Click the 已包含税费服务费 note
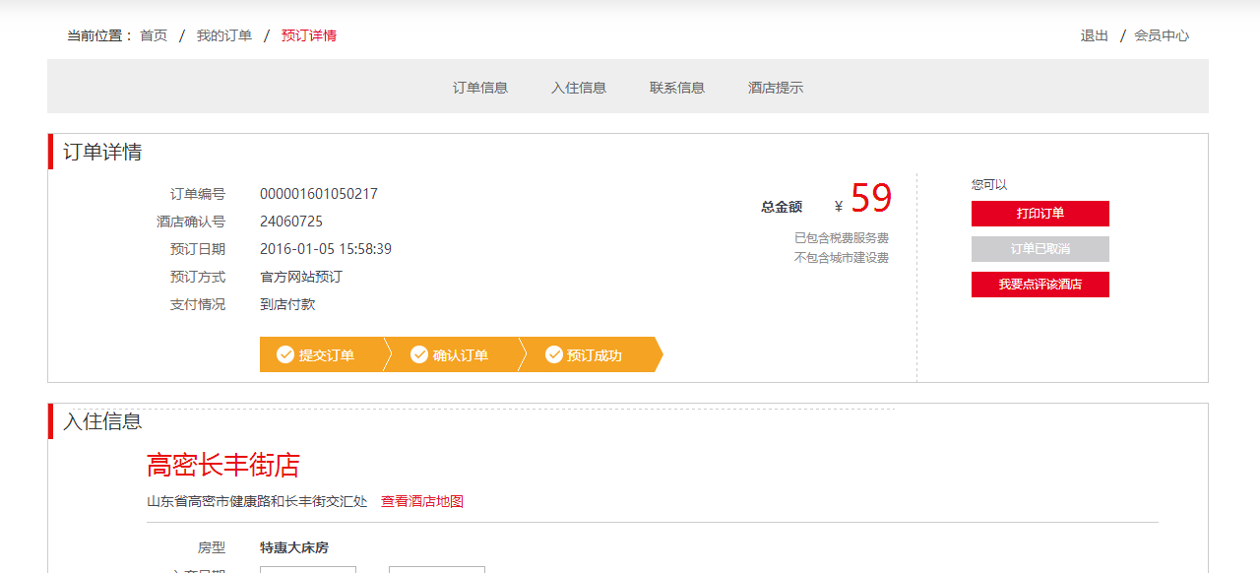 click(x=842, y=238)
